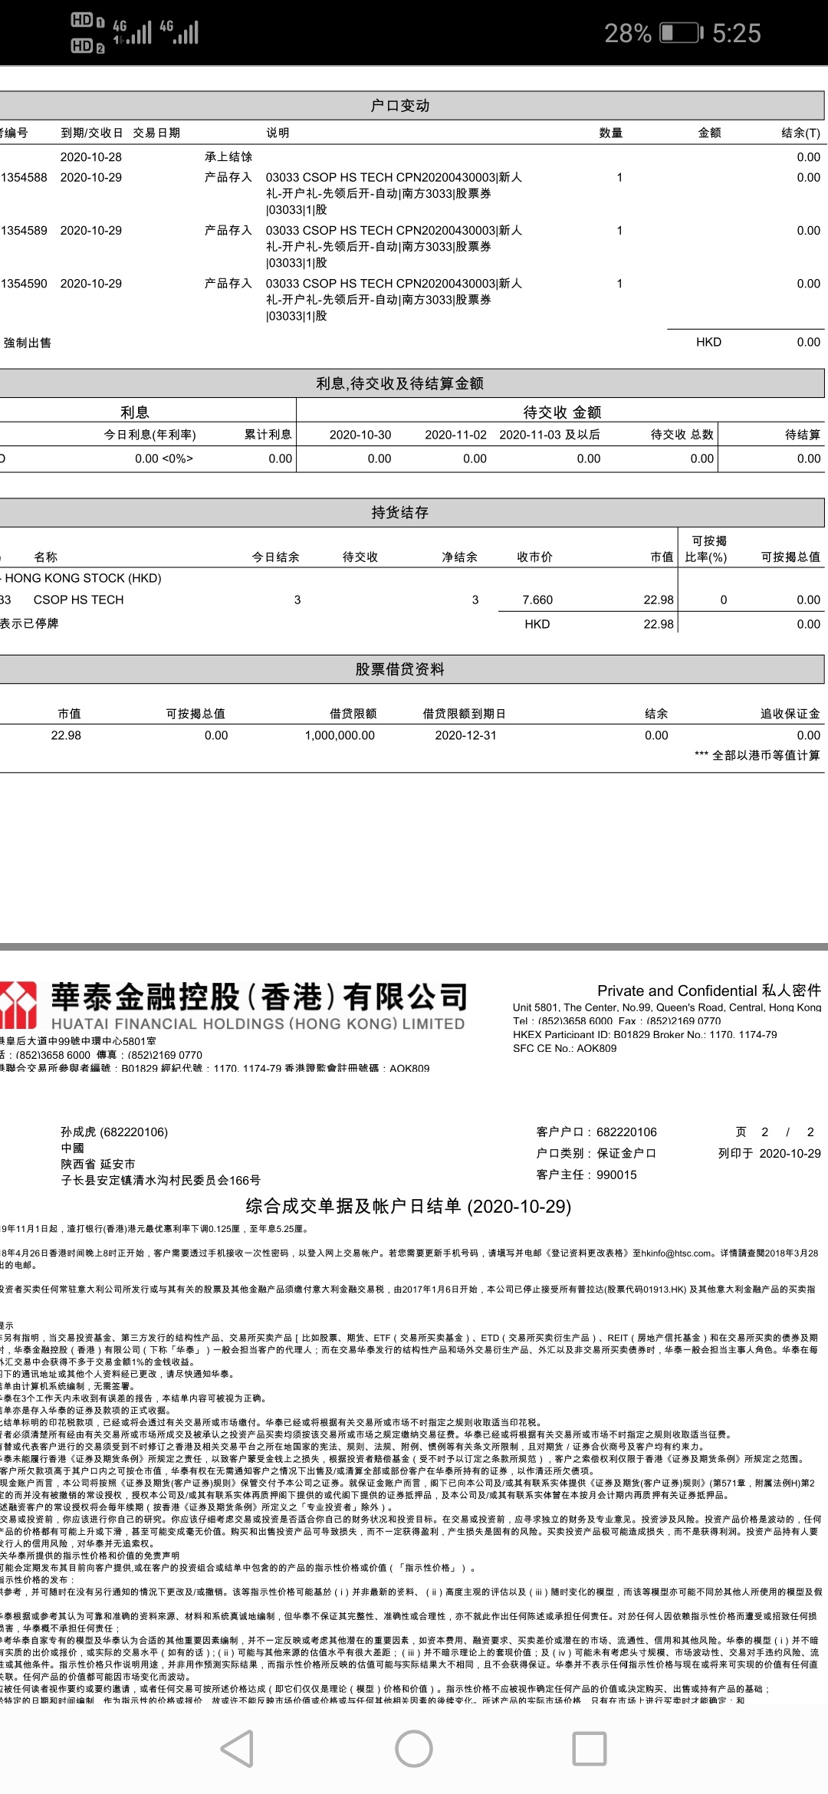Select the 2020-11-02 settlement date column
828x1794 pixels.
456,435
